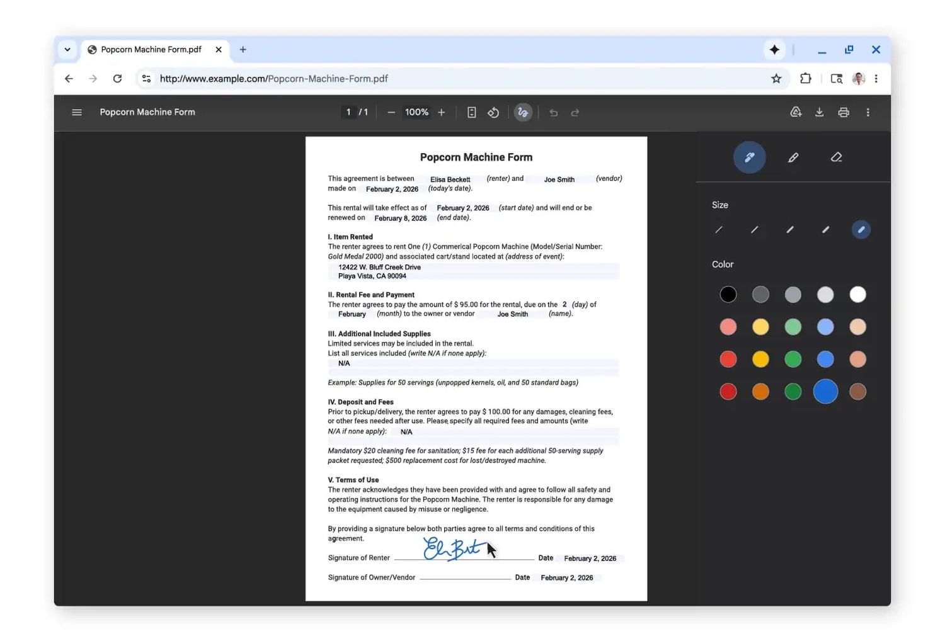
Task: Open the tab search dropdown
Action: tap(67, 49)
